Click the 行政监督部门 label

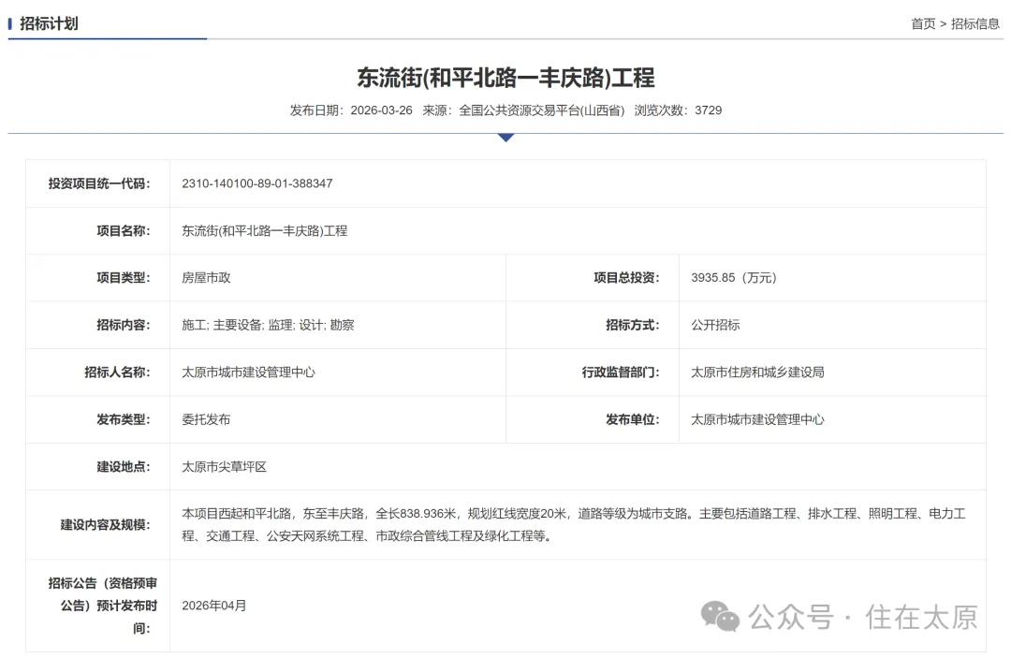pyautogui.click(x=621, y=372)
